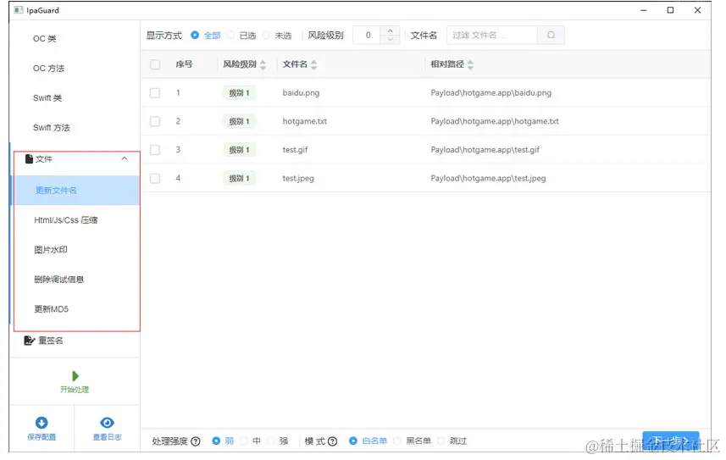Screen dimensions: 726x460
Task: Minimize the IpaGuard window
Action: click(x=644, y=10)
